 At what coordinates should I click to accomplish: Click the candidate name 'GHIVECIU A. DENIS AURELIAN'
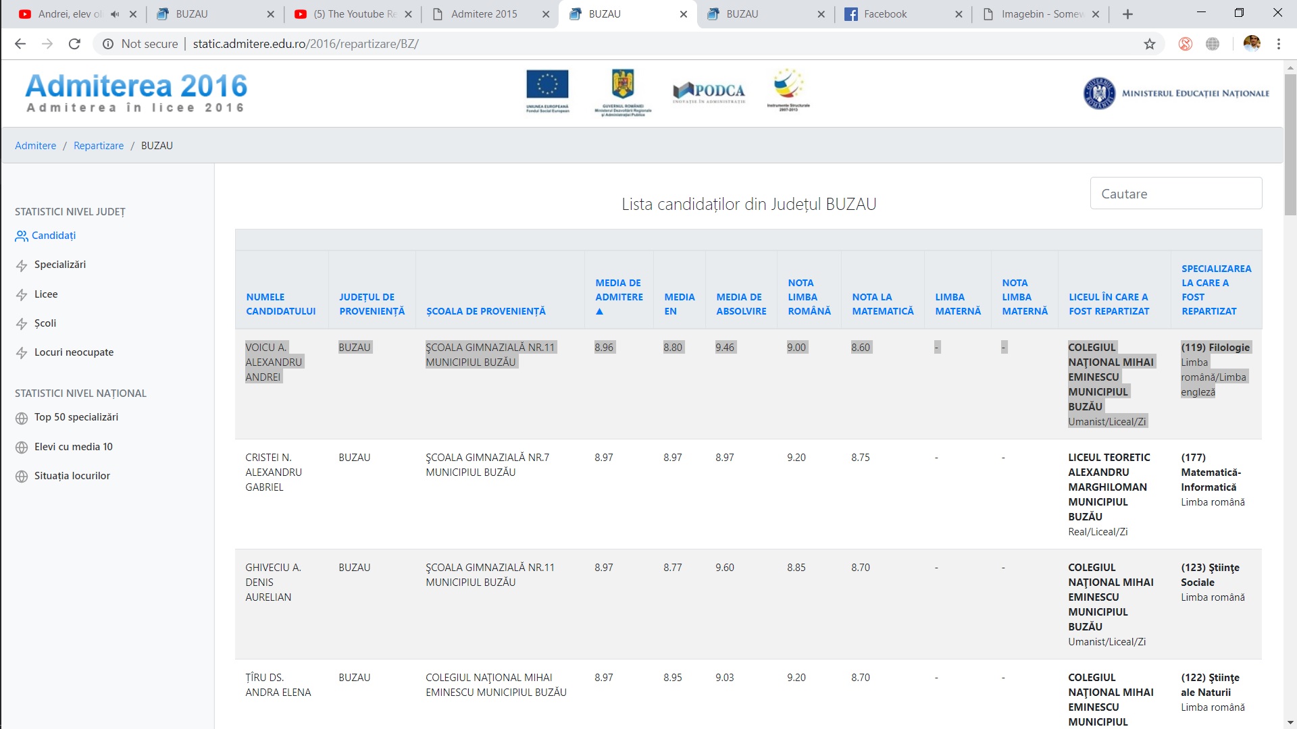[273, 582]
